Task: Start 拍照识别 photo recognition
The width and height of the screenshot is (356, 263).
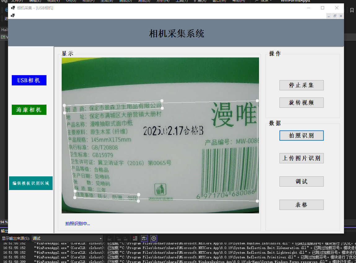Action: pyautogui.click(x=301, y=136)
